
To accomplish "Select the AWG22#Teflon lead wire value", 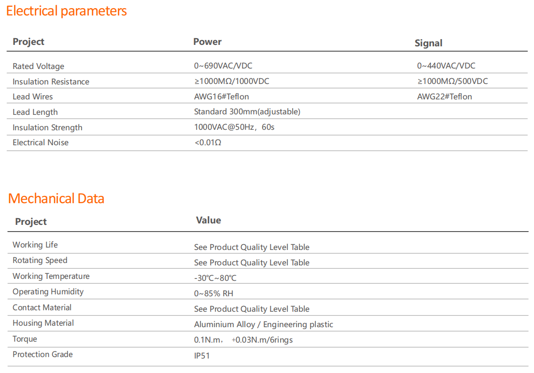I will (x=445, y=97).
